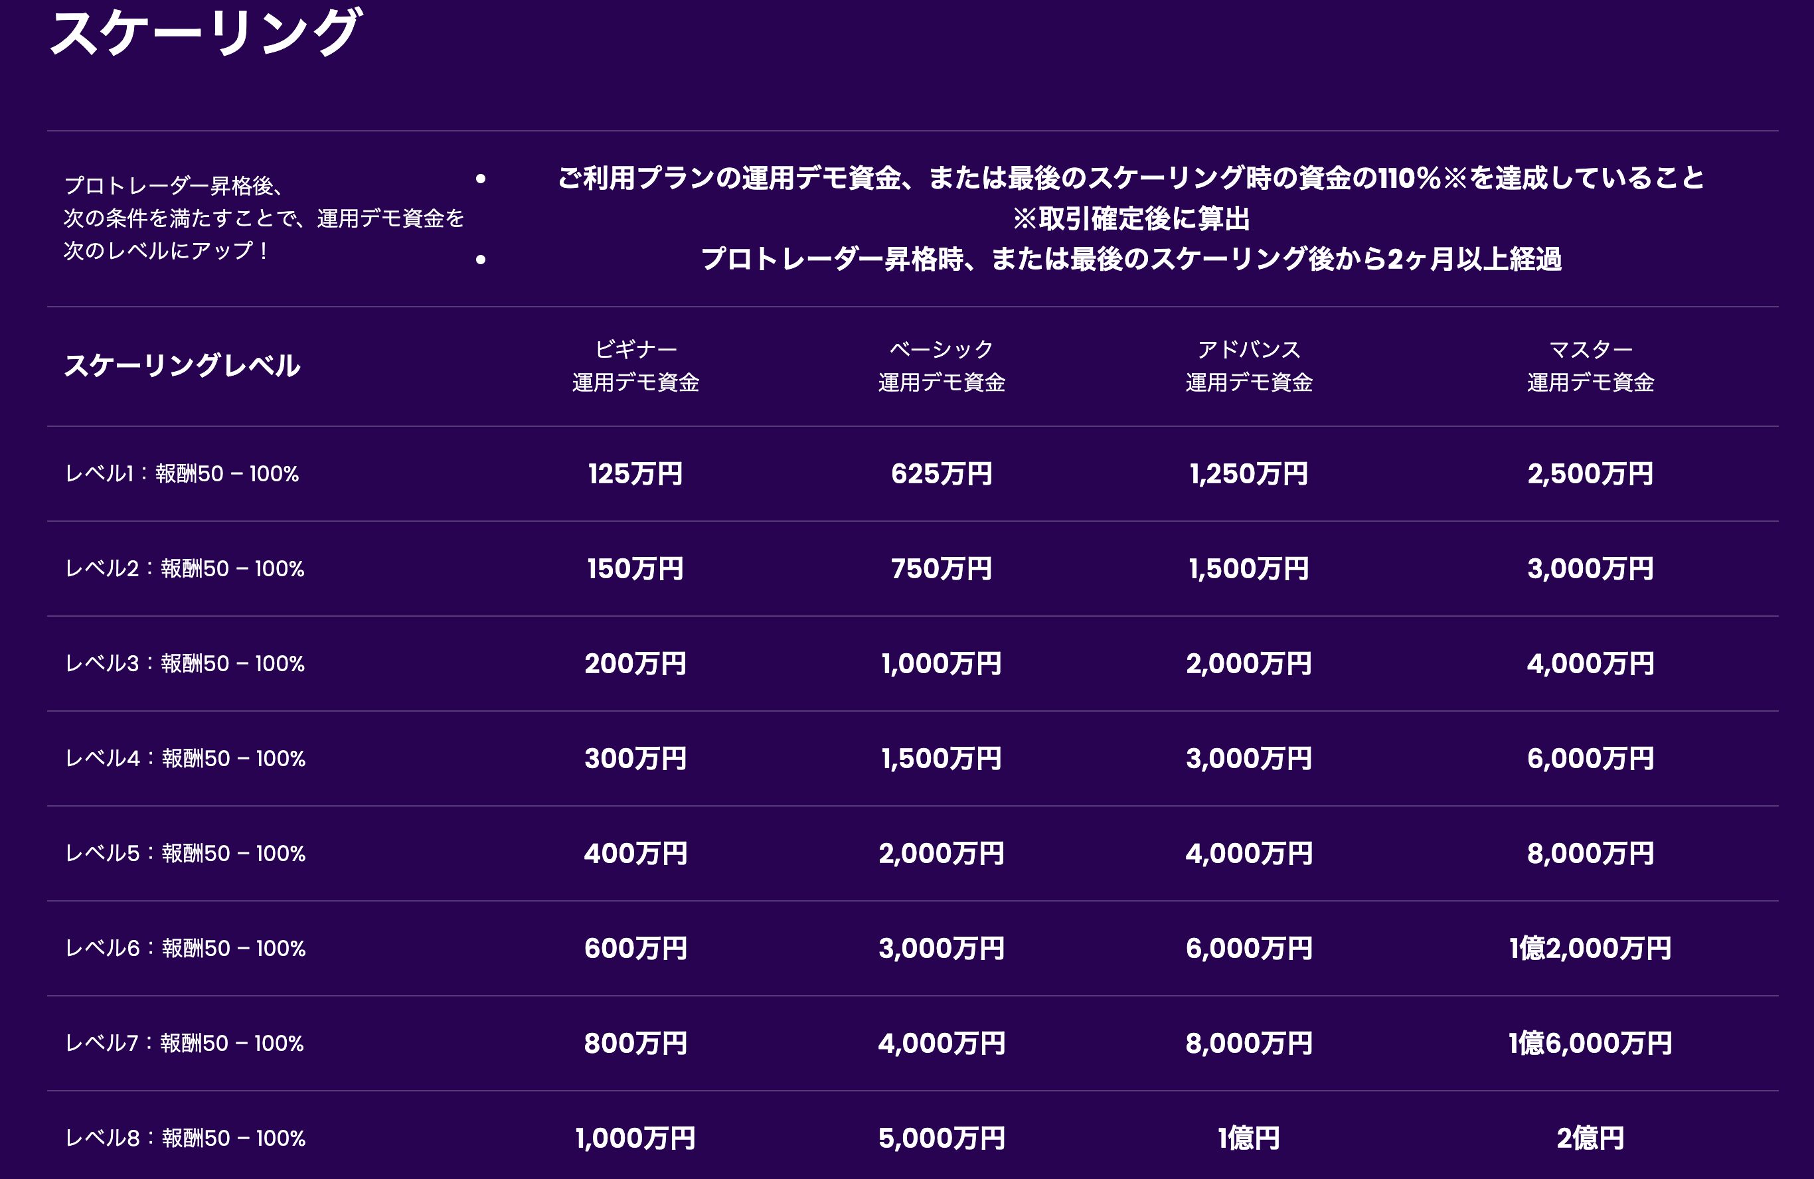Image resolution: width=1814 pixels, height=1179 pixels.
Task: Click the レベル8：報酬50–100% row label
Action: (185, 1138)
